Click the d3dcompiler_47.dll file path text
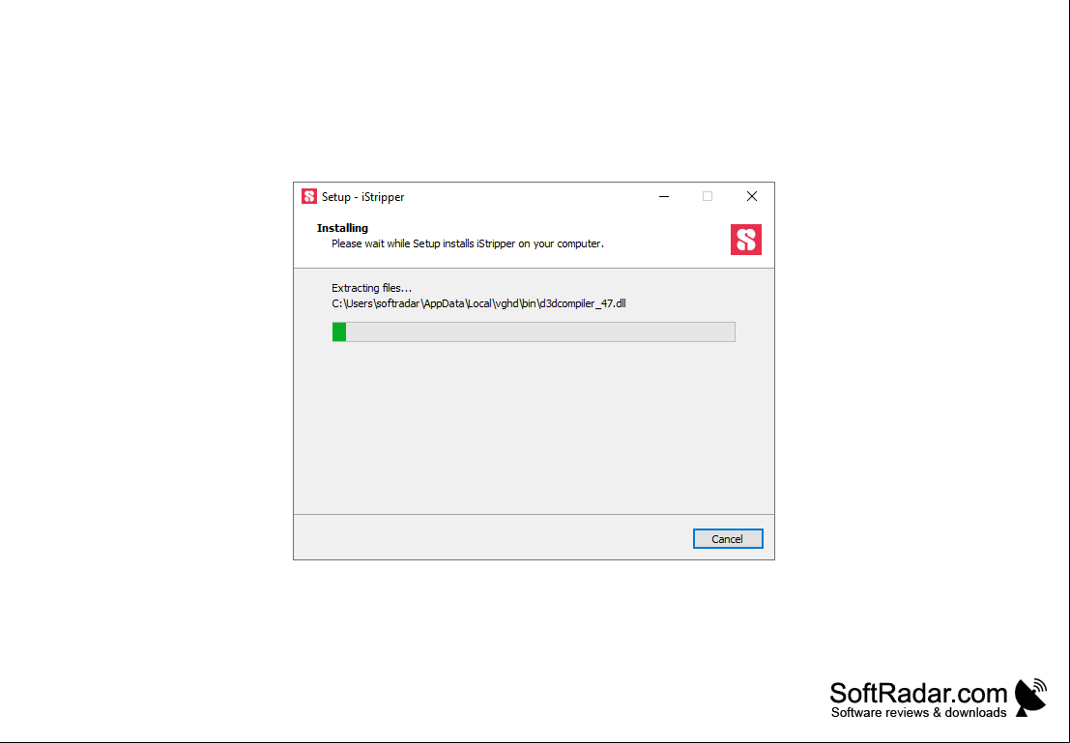The height and width of the screenshot is (743, 1070). pyautogui.click(x=478, y=303)
